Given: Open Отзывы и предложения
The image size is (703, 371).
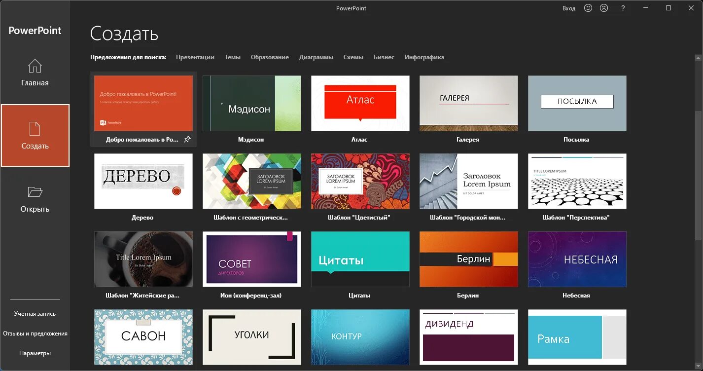Looking at the screenshot, I should (35, 334).
